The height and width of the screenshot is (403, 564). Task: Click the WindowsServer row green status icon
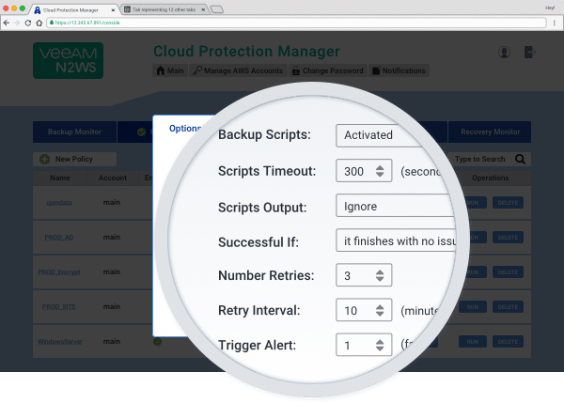[x=158, y=342]
